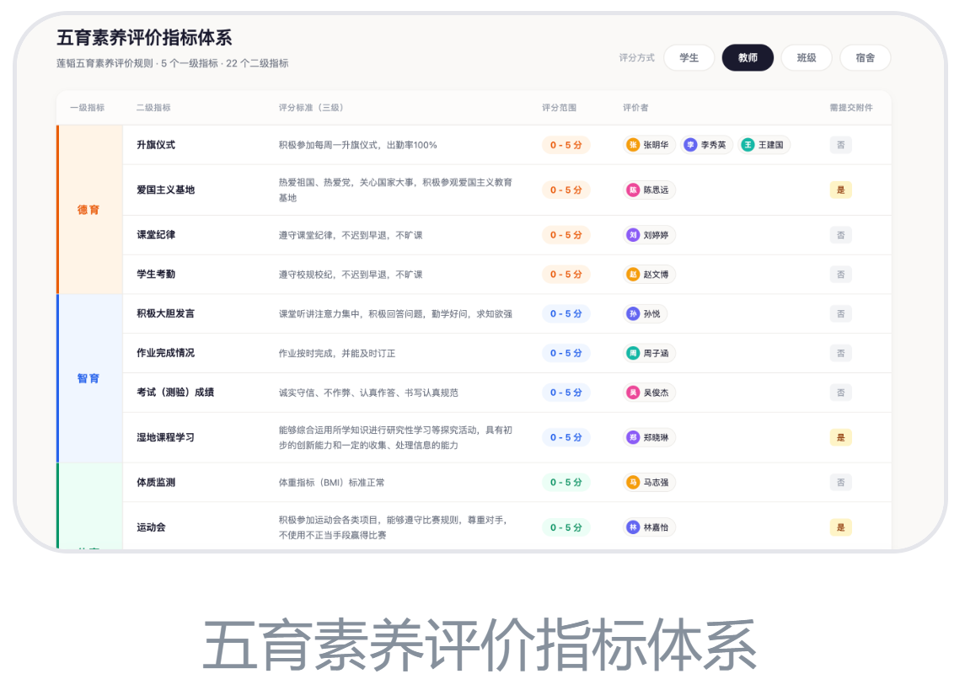Click score range 0-5分 in 湿地课程学习 row
This screenshot has width=965, height=690.
(566, 437)
